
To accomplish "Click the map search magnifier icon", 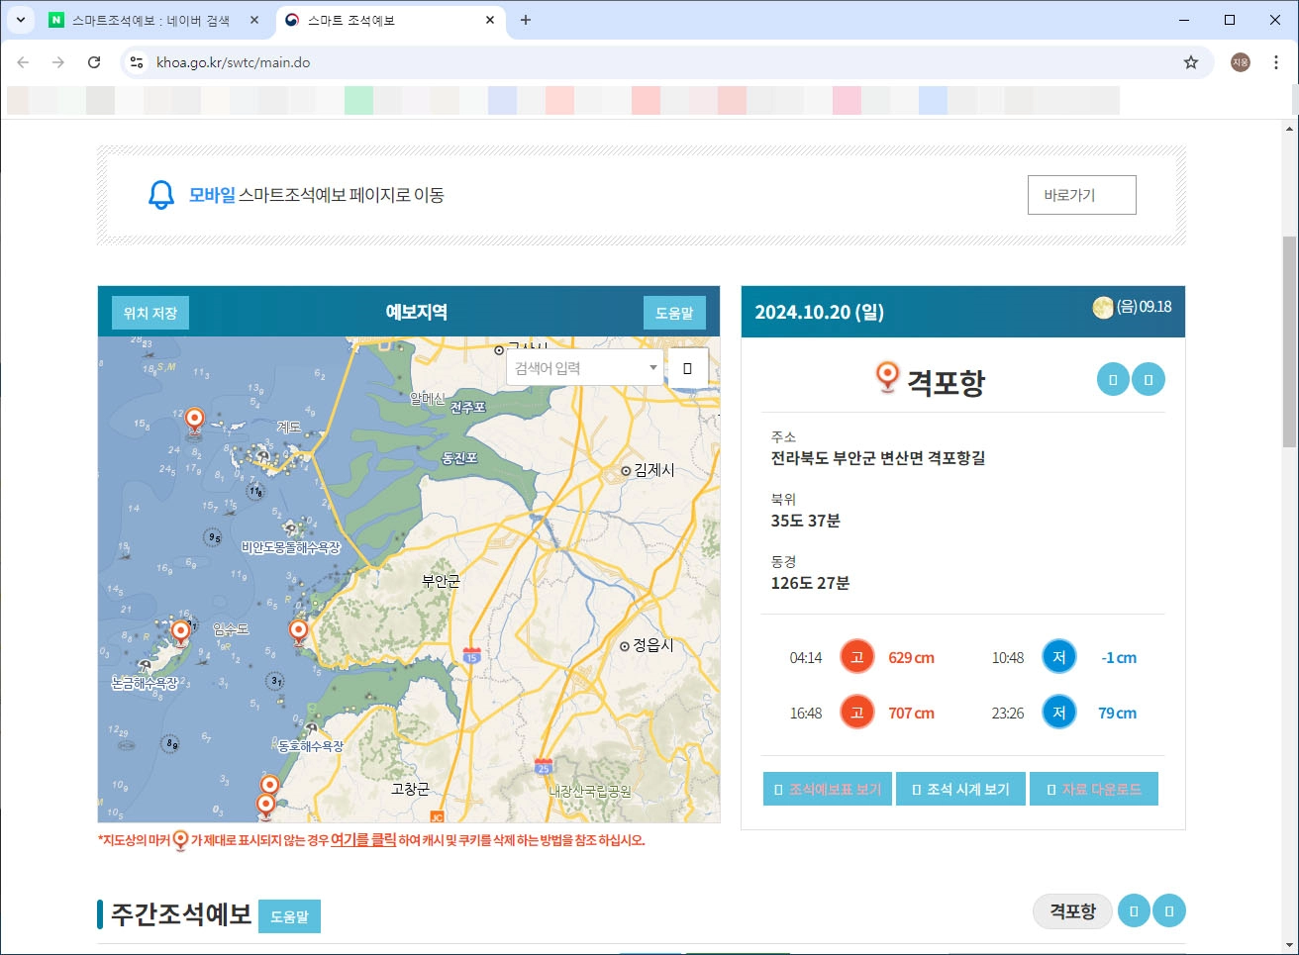I will [x=688, y=366].
